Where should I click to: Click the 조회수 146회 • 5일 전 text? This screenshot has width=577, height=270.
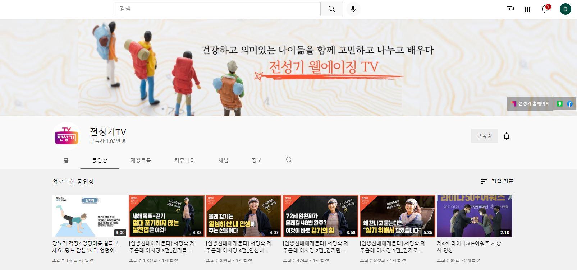73,260
